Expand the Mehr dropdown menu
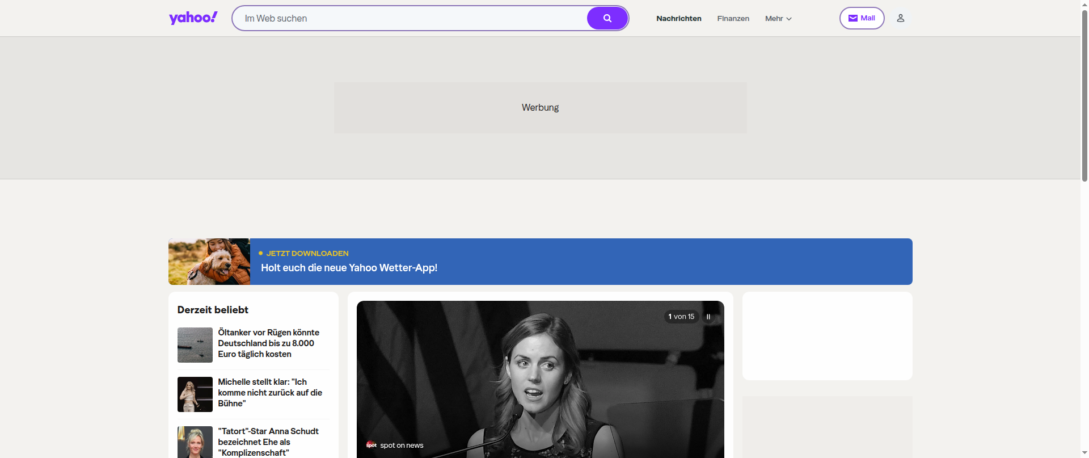1089x458 pixels. click(x=778, y=19)
